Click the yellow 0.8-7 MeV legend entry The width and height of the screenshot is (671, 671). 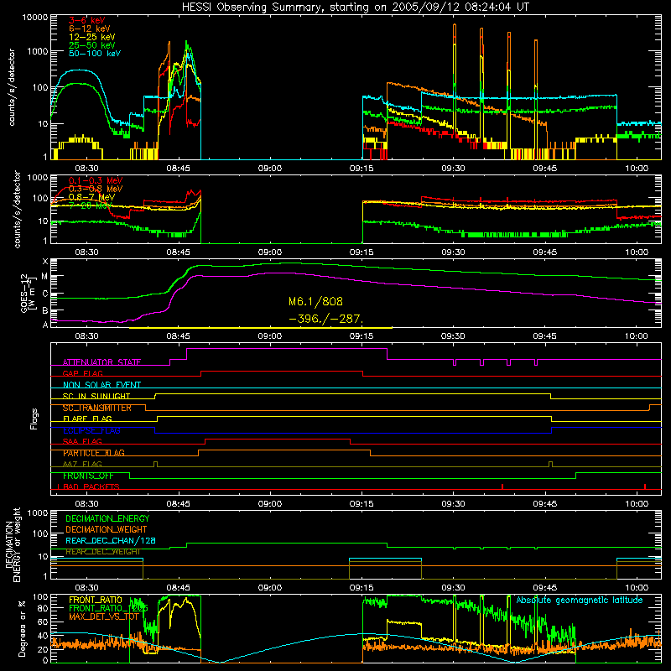(x=92, y=197)
